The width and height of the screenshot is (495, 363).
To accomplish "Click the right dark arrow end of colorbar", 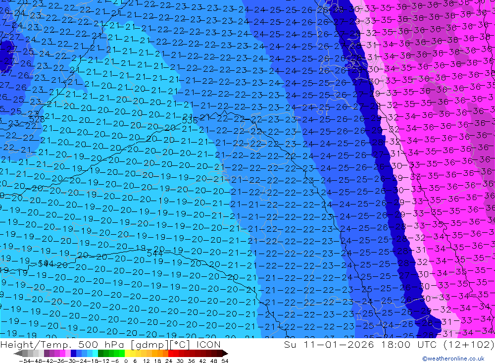I will (225, 354).
